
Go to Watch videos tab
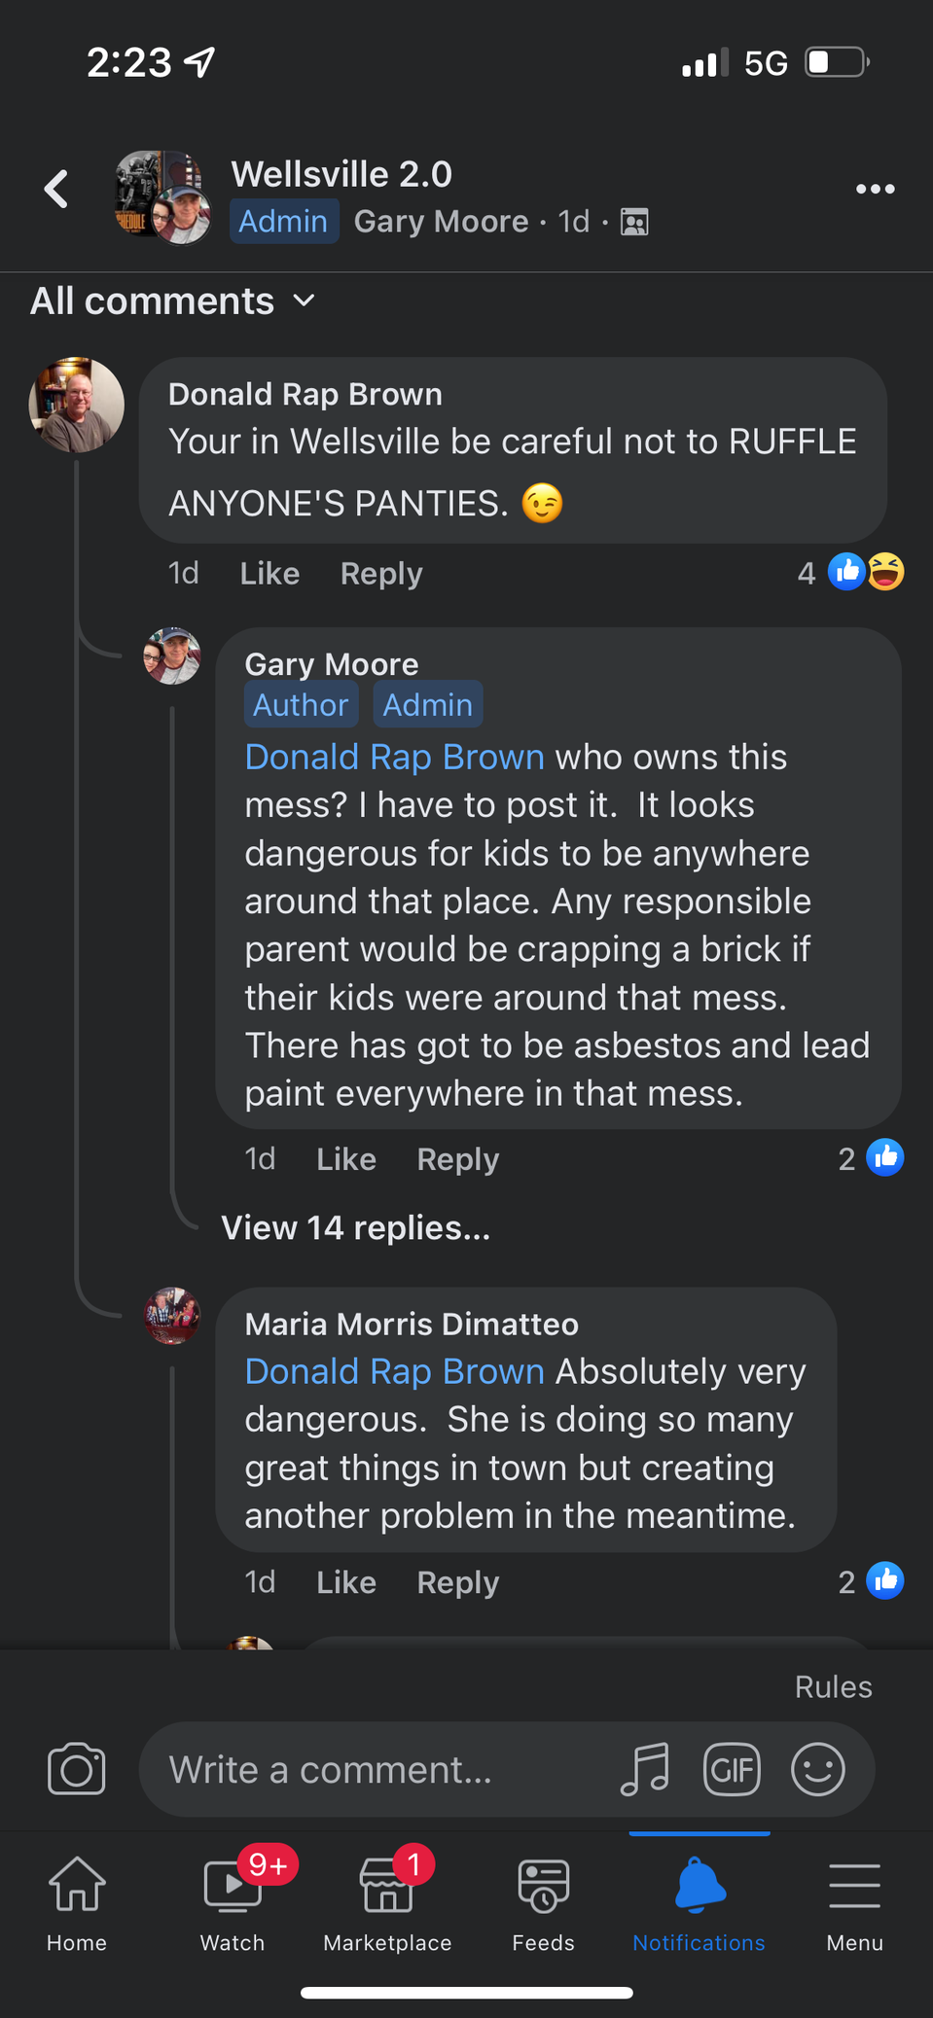click(x=233, y=1900)
